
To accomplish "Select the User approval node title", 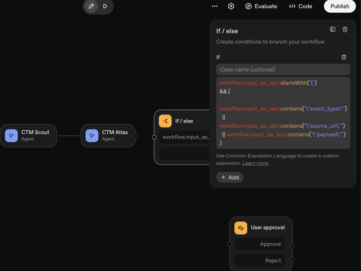I will [x=268, y=227].
